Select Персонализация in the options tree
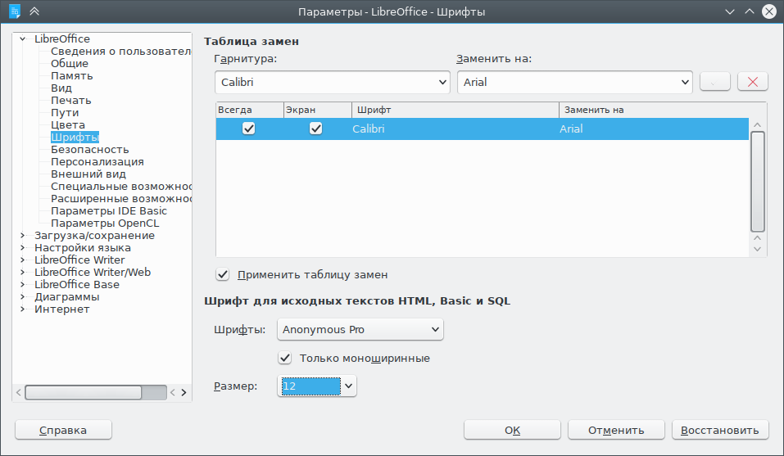This screenshot has width=784, height=456. pyautogui.click(x=97, y=162)
